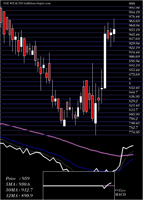Image resolution: width=143 pixels, height=200 pixels.
Task: Select the 844.7 price label
Action: coord(133,92)
